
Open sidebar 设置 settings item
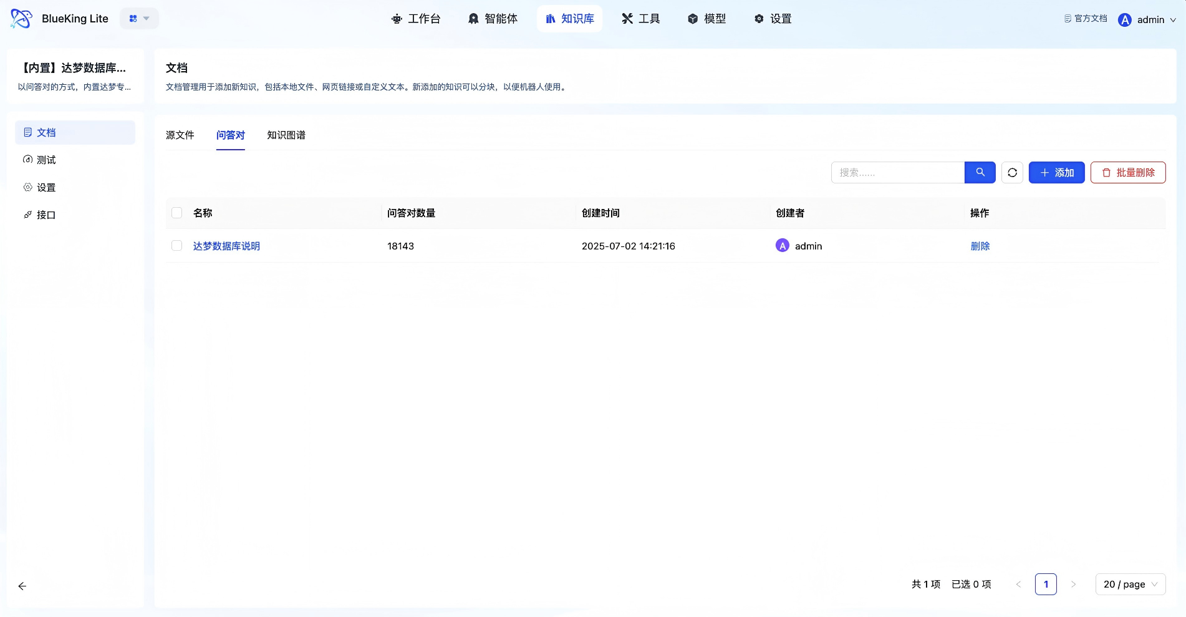[x=75, y=187]
